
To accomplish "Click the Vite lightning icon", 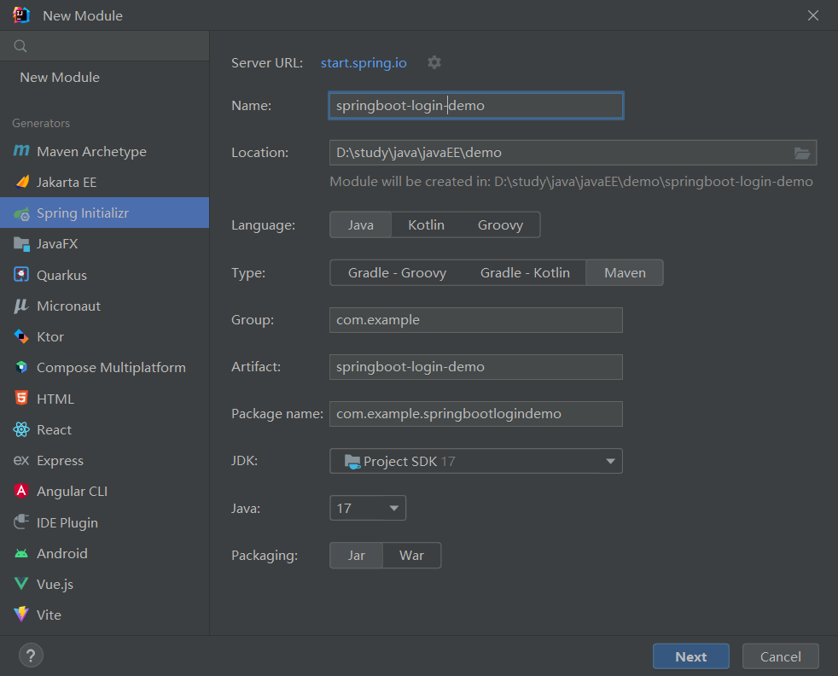I will coord(21,615).
